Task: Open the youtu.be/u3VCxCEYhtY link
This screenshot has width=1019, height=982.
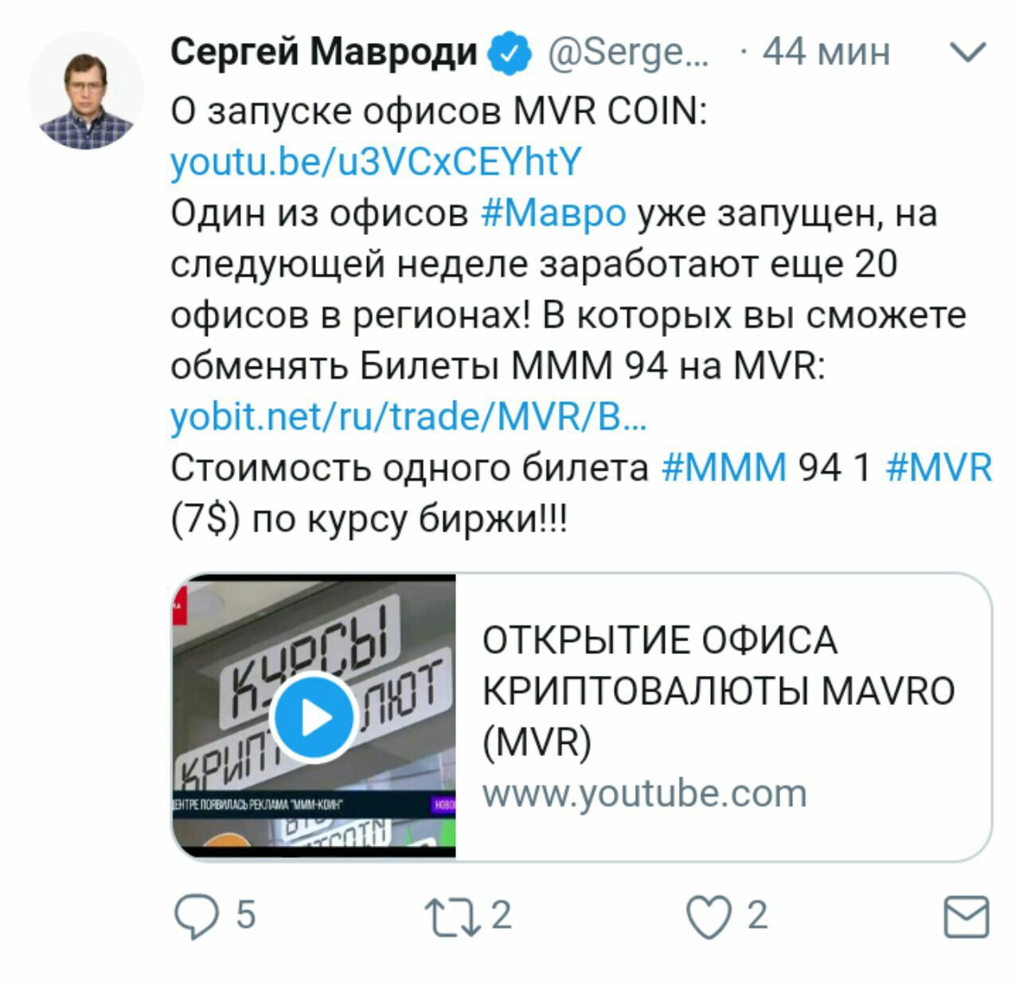Action: pos(376,162)
